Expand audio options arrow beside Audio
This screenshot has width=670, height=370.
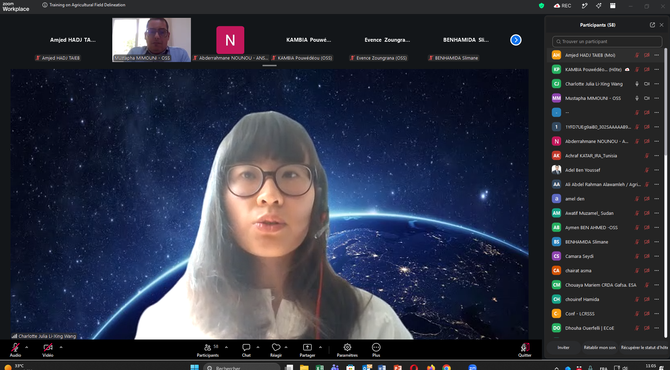(x=27, y=347)
